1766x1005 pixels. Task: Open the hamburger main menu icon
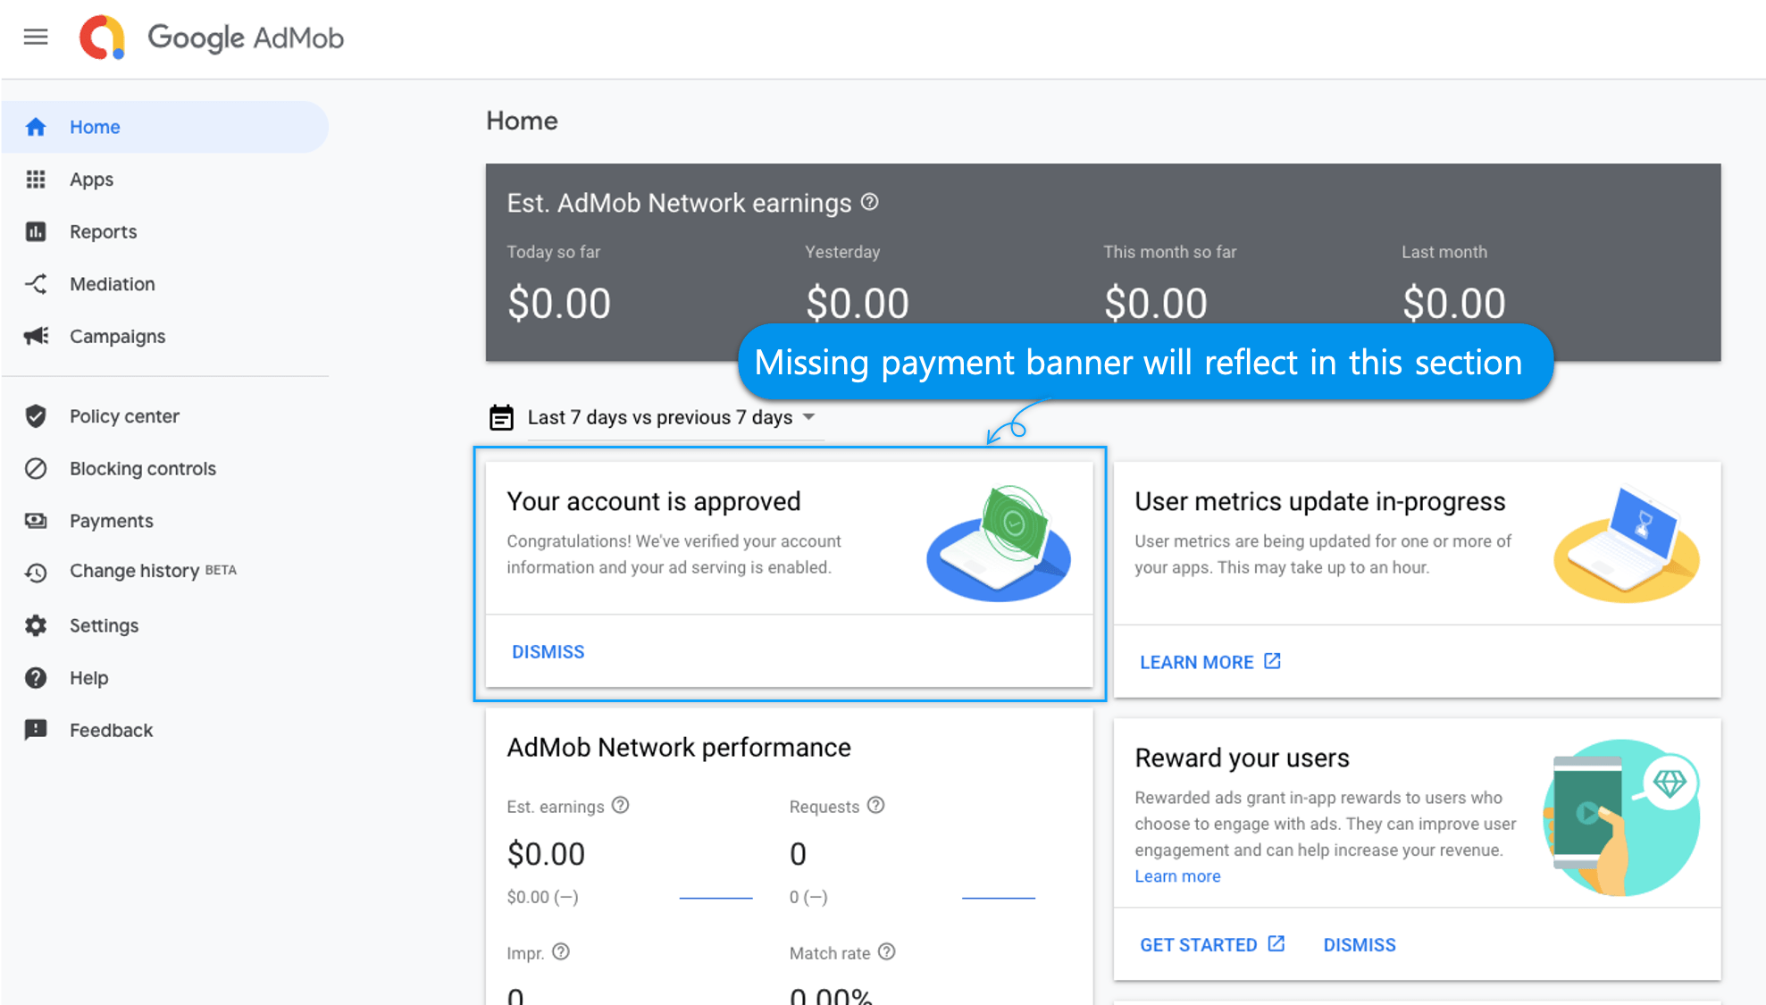36,37
